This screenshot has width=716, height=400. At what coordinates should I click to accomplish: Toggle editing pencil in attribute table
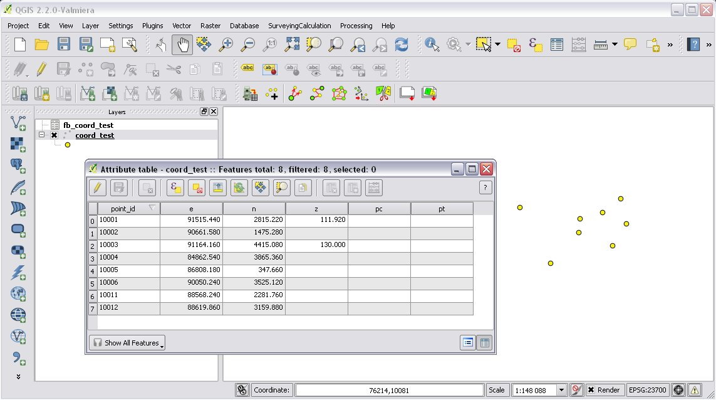[97, 187]
